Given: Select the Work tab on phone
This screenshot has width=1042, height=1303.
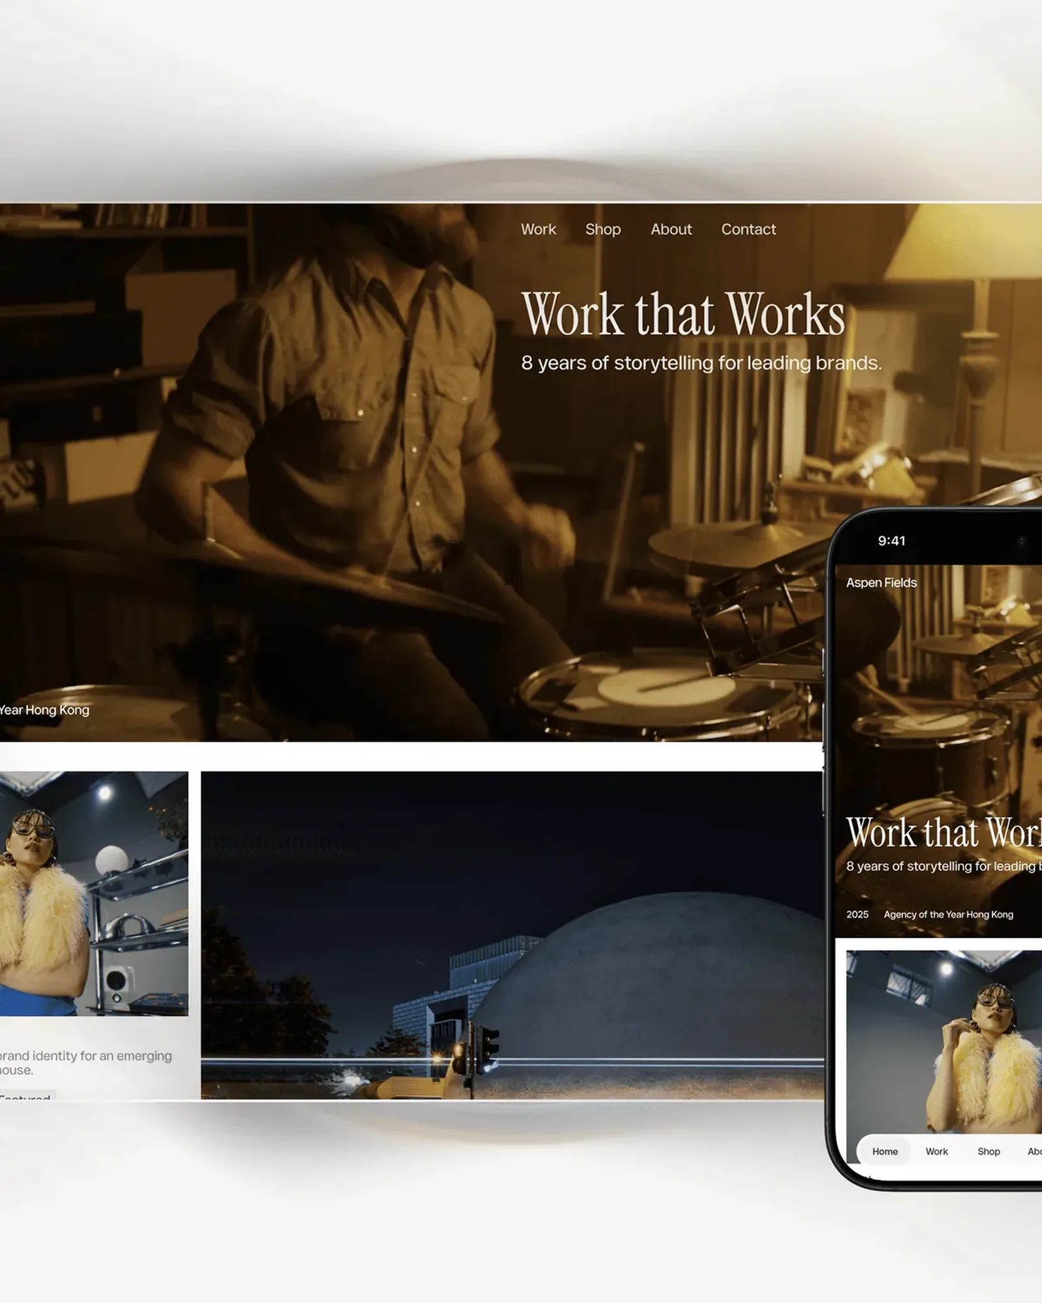Looking at the screenshot, I should point(936,1151).
